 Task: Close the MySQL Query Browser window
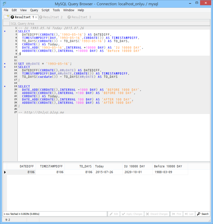206,3
